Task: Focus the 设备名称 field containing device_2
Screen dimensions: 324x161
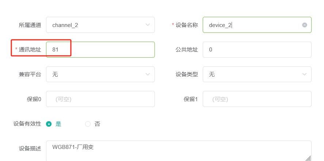Action: click(257, 25)
